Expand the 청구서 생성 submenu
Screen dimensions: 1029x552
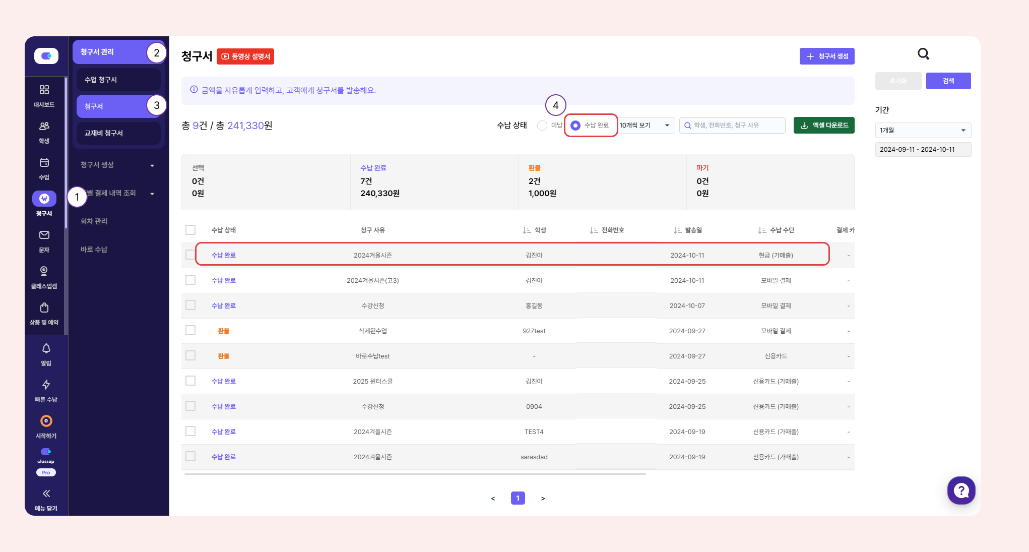[117, 165]
